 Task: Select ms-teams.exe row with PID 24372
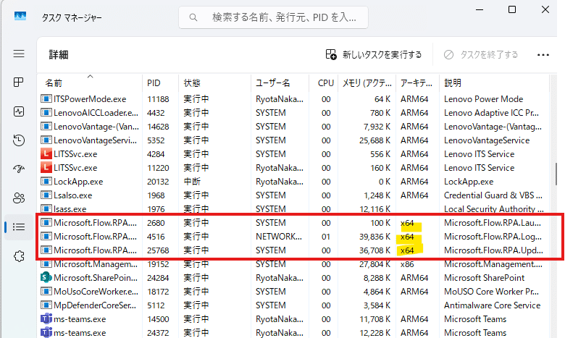[293, 333]
